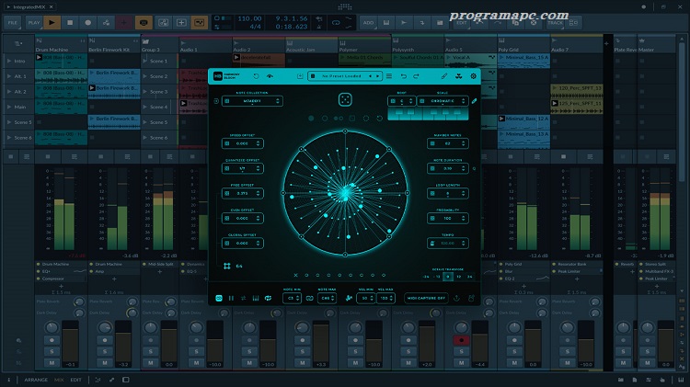Click the Play transport button
This screenshot has height=387, width=690.
click(52, 21)
